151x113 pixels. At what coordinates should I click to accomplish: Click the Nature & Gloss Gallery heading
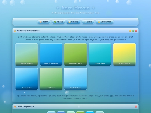coord(28,31)
